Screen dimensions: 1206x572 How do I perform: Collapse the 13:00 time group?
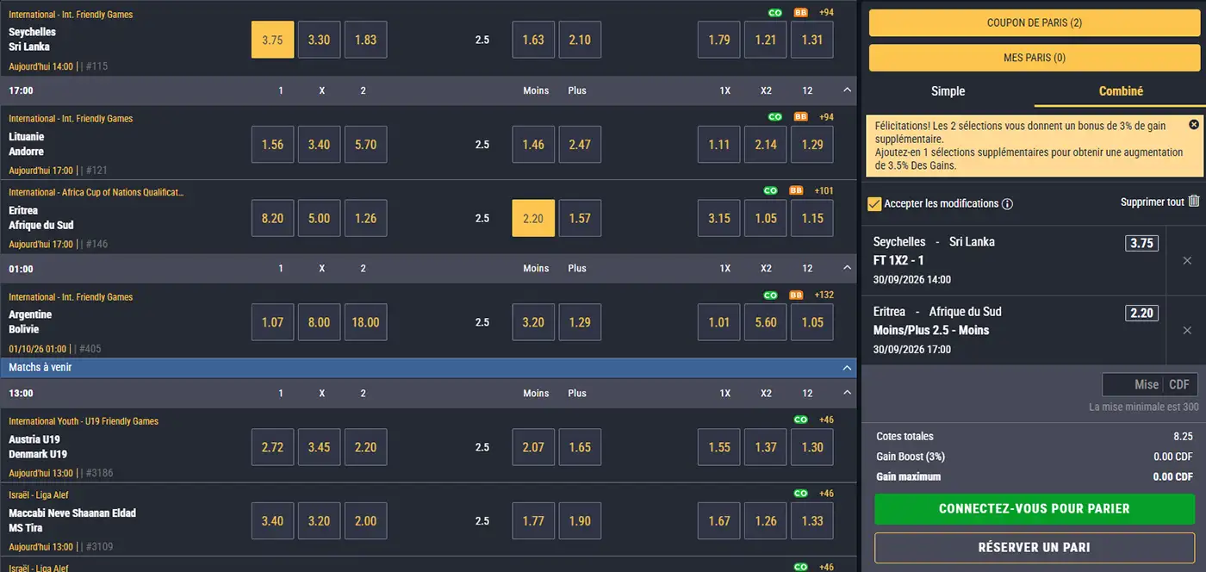pyautogui.click(x=847, y=394)
